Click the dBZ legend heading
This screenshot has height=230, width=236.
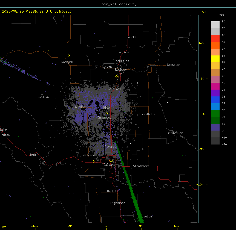(222, 14)
